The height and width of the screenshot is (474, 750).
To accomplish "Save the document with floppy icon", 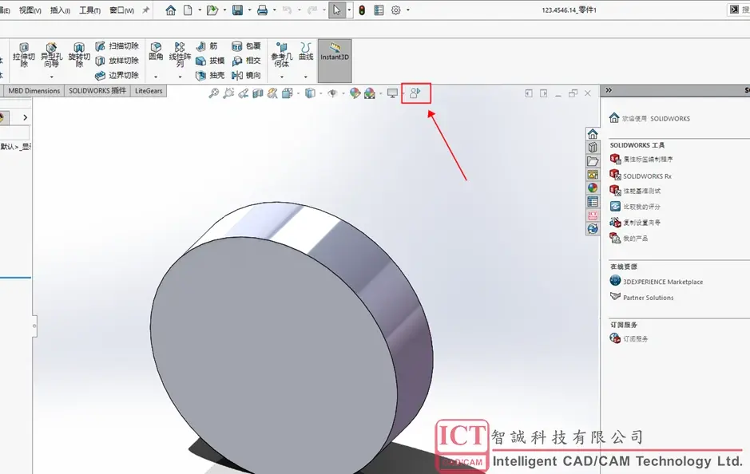I will click(238, 10).
